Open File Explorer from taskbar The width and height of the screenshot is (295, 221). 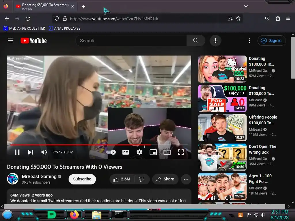(x=97, y=215)
